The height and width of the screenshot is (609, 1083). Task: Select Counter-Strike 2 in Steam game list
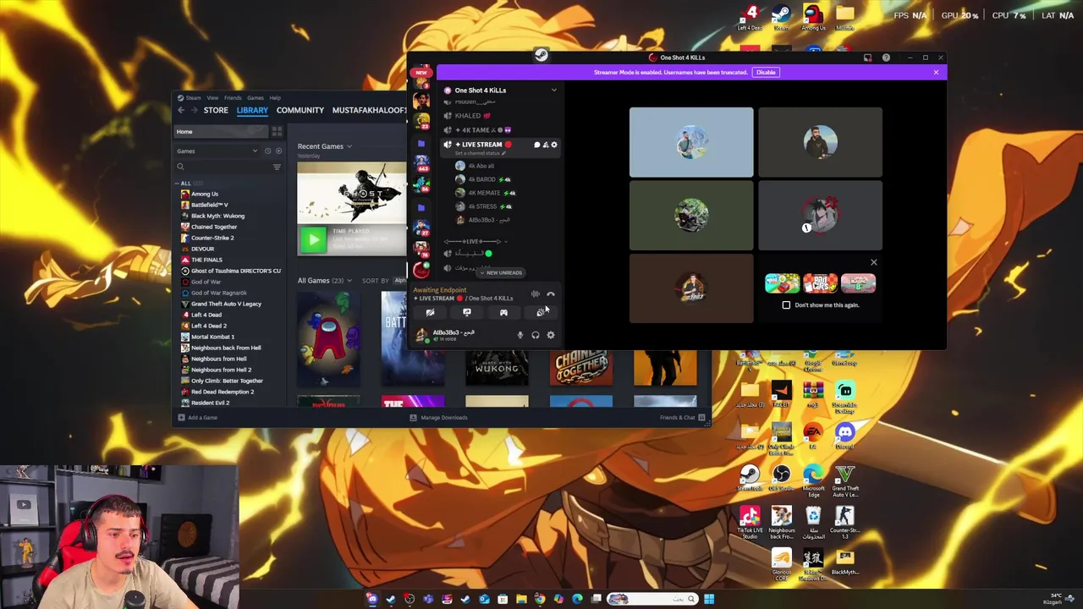212,239
